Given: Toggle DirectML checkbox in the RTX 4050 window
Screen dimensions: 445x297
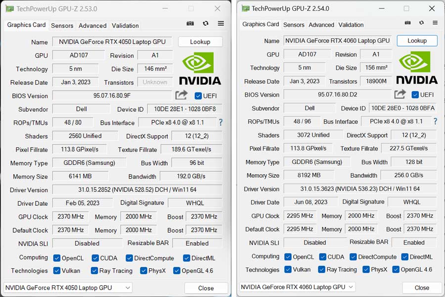Looking at the screenshot, I should 186,258.
